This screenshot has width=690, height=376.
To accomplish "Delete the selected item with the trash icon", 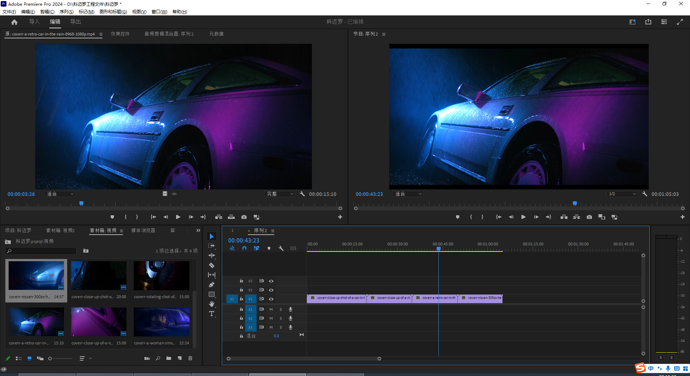I will click(x=190, y=358).
